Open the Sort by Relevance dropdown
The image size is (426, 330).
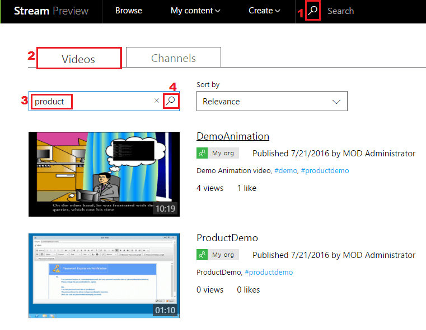point(272,102)
